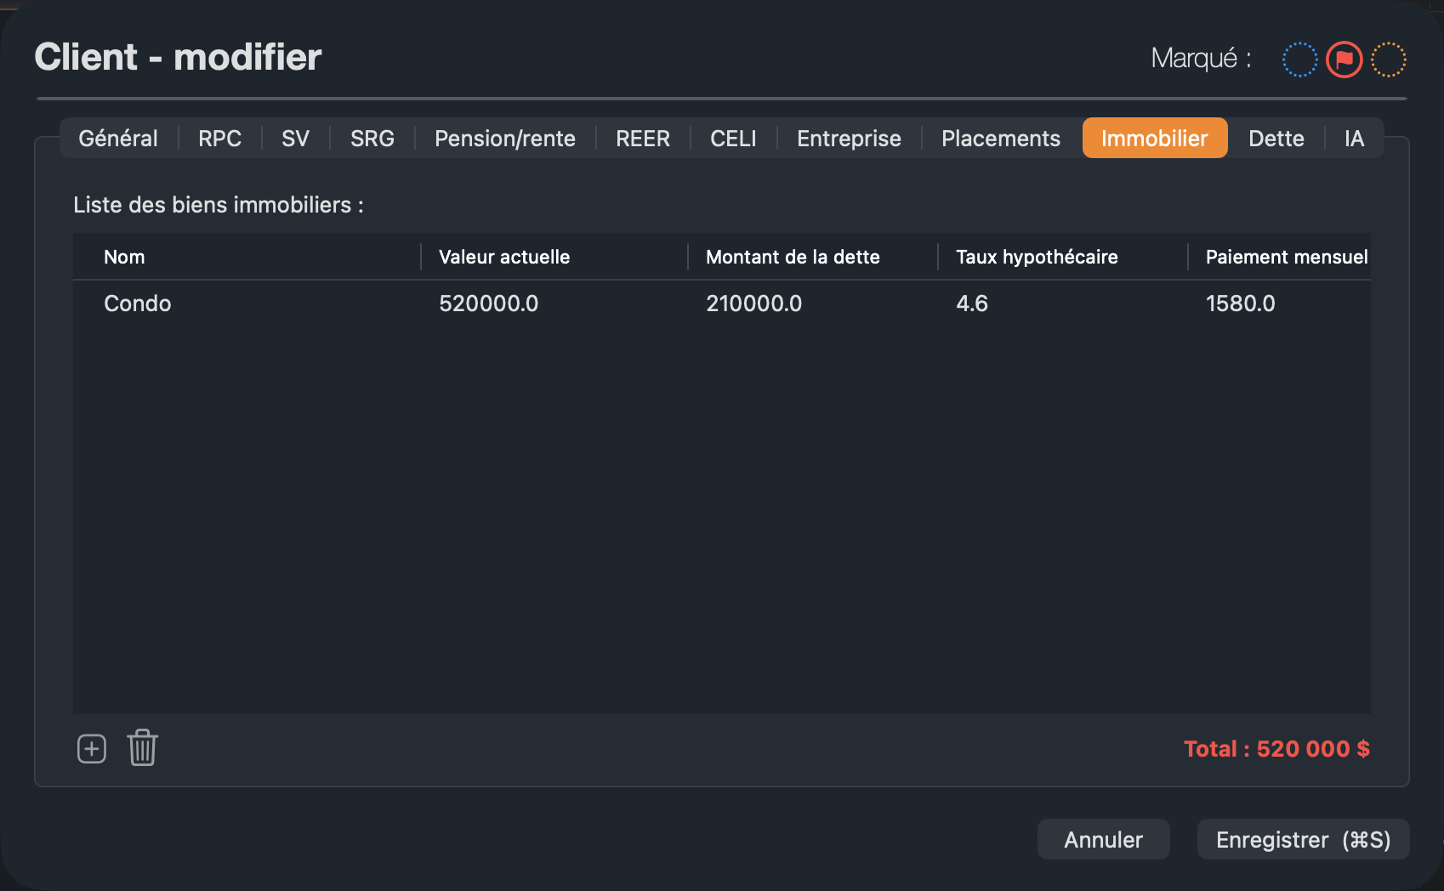Toggle the blue dotted flag marker
1444x891 pixels.
[x=1299, y=60]
